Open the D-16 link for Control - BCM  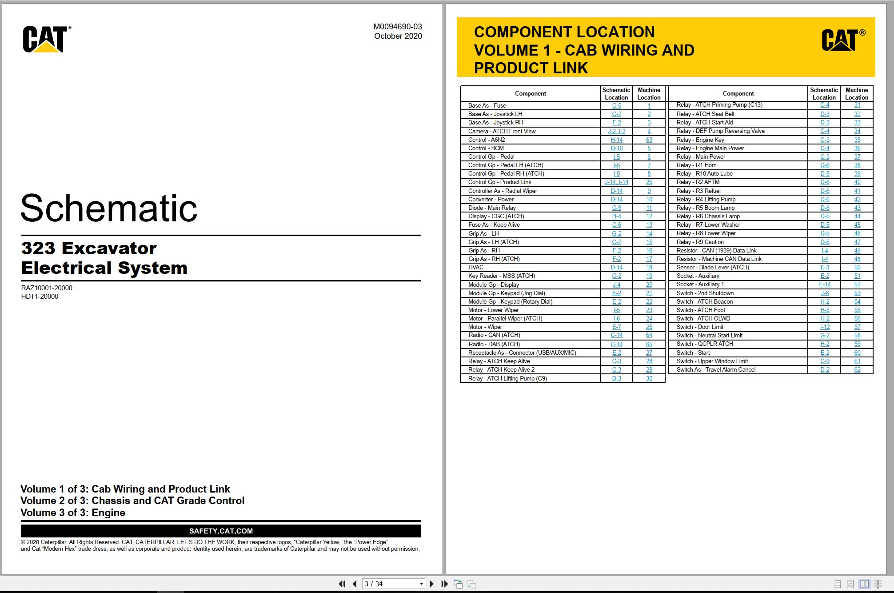pyautogui.click(x=616, y=148)
